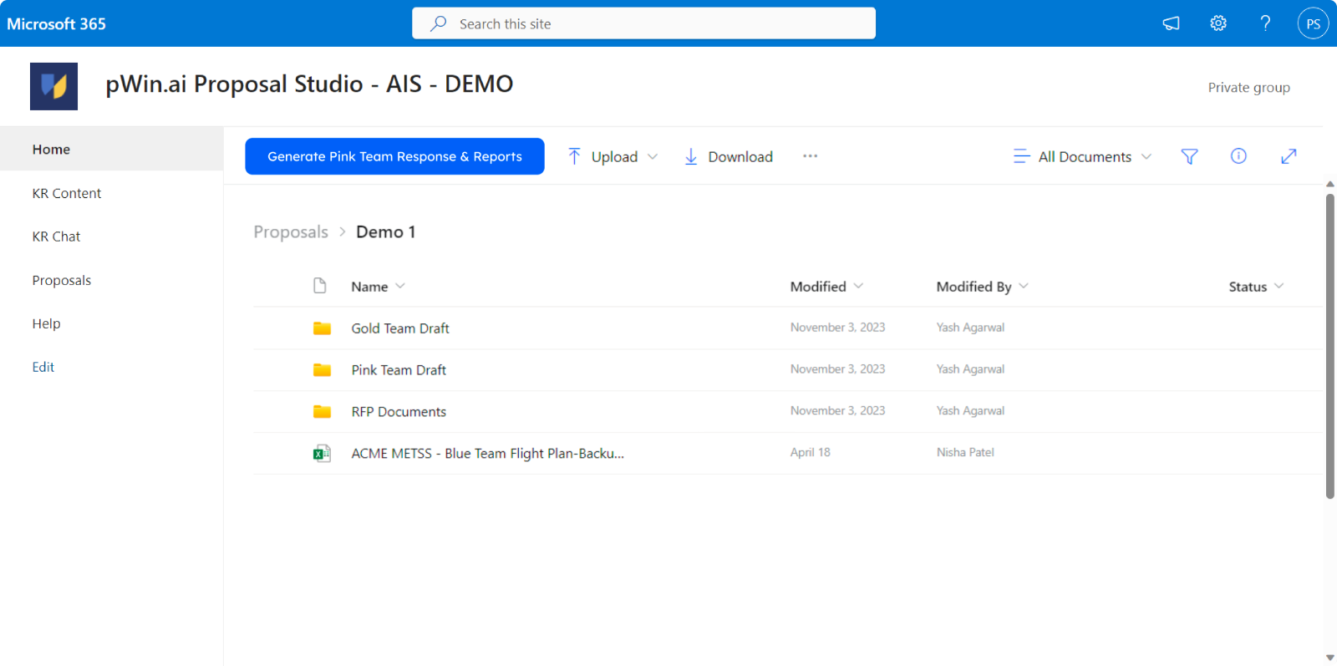
Task: Click the 'Private group' label
Action: tap(1248, 87)
